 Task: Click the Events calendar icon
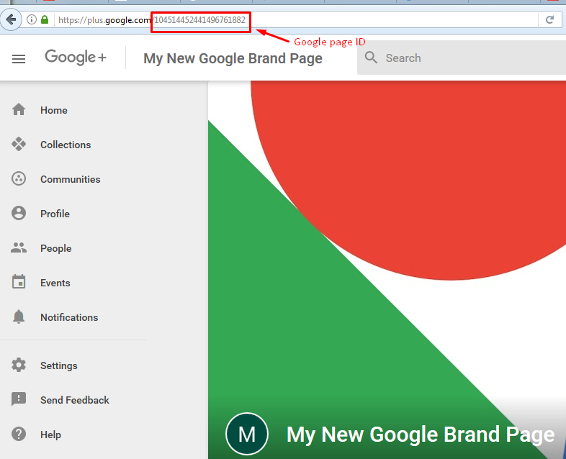[19, 282]
